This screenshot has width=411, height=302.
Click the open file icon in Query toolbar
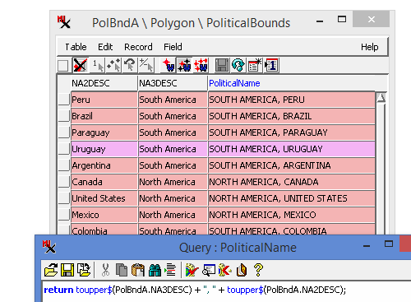pyautogui.click(x=51, y=270)
